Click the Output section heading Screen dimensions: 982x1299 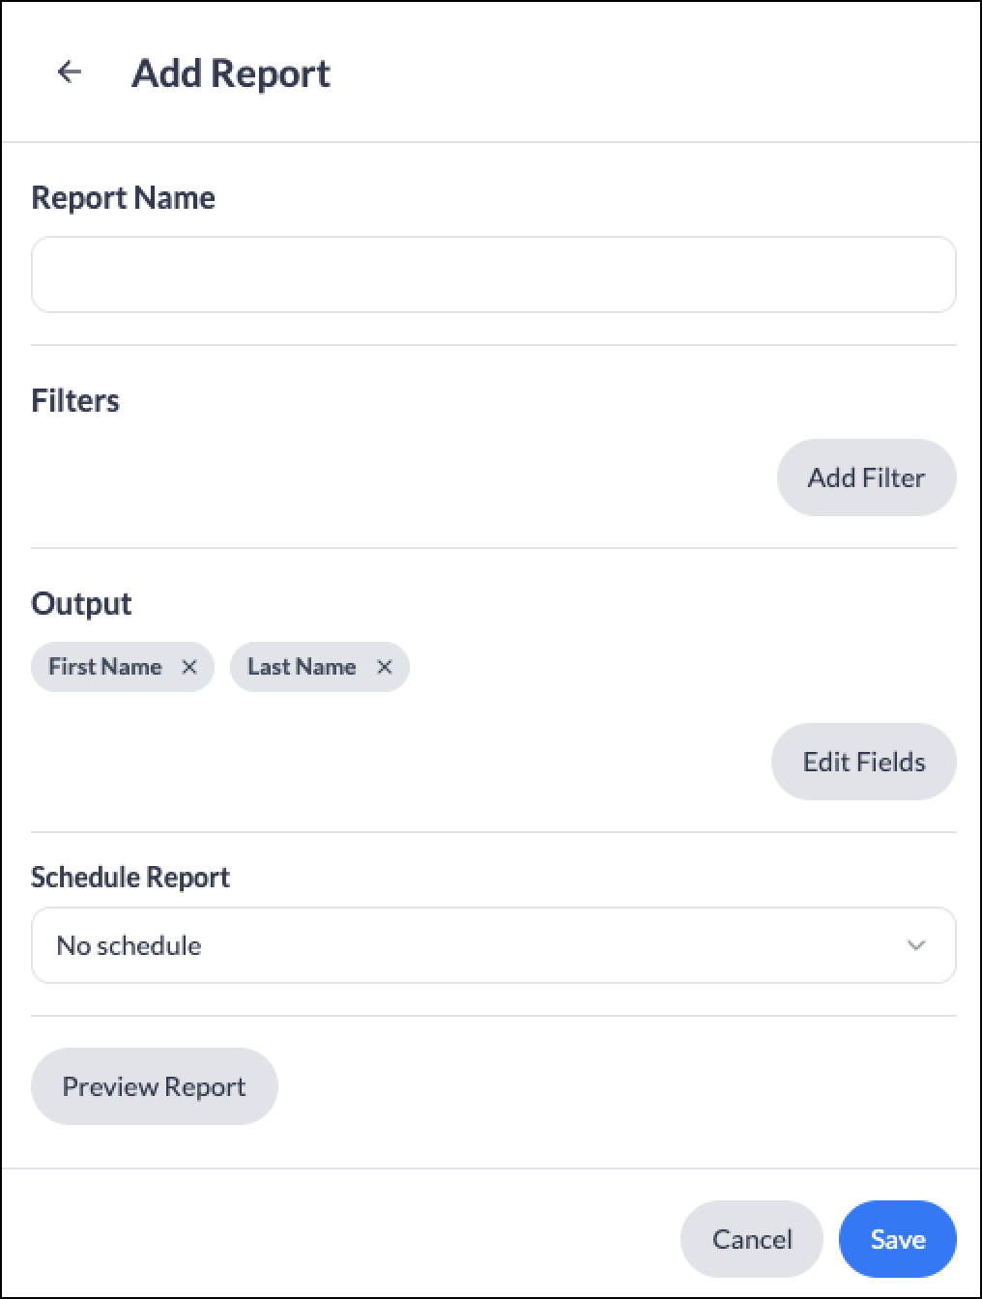81,603
